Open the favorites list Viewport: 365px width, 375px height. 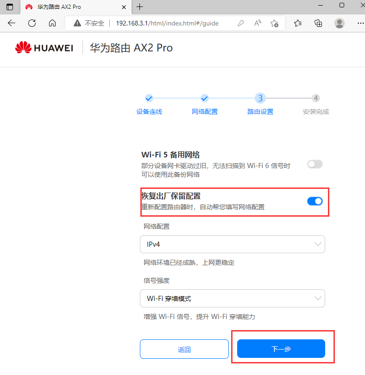[x=298, y=23]
